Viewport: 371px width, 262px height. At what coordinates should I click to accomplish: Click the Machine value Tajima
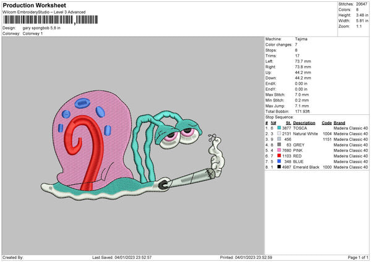(301, 39)
